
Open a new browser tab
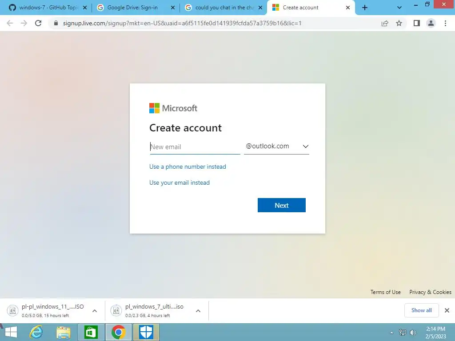[365, 8]
